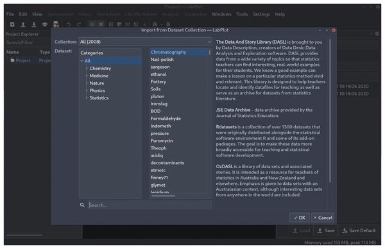Click the magnifier icon beside Search field
Viewport: 385px width, 249px height.
click(x=82, y=205)
